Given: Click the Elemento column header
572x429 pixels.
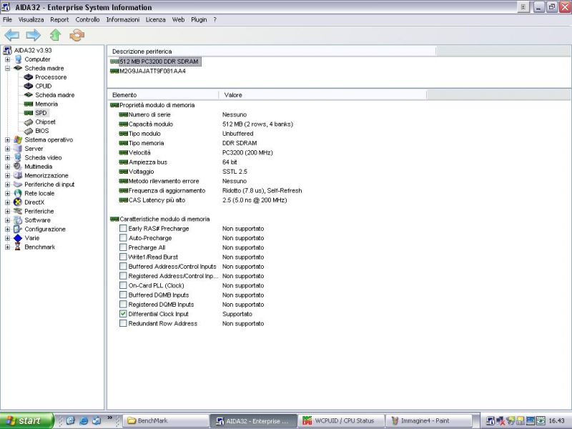Looking at the screenshot, I should [x=163, y=95].
